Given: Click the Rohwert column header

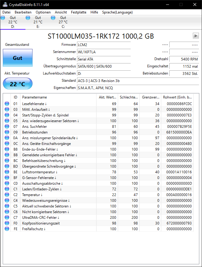Looking at the screenshot, I should coord(177,97).
